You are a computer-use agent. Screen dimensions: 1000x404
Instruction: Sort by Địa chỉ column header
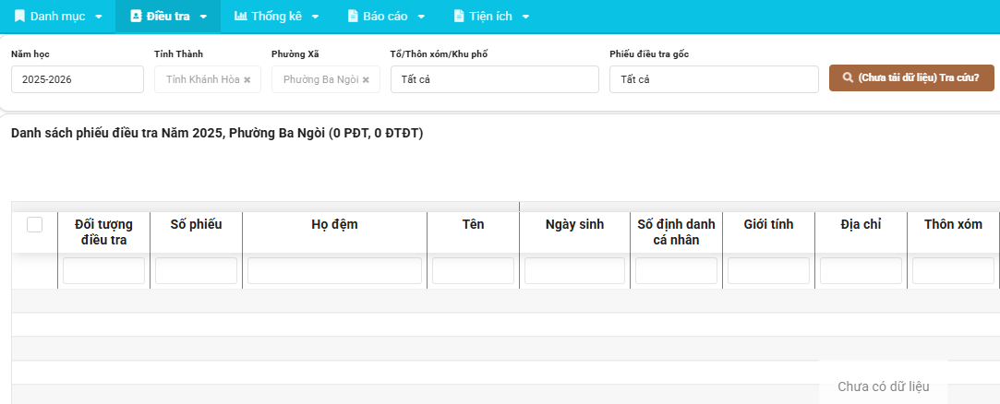pyautogui.click(x=861, y=232)
